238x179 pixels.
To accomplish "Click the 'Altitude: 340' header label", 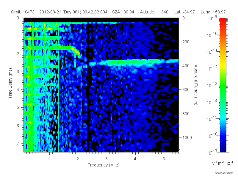I will pyautogui.click(x=154, y=12).
